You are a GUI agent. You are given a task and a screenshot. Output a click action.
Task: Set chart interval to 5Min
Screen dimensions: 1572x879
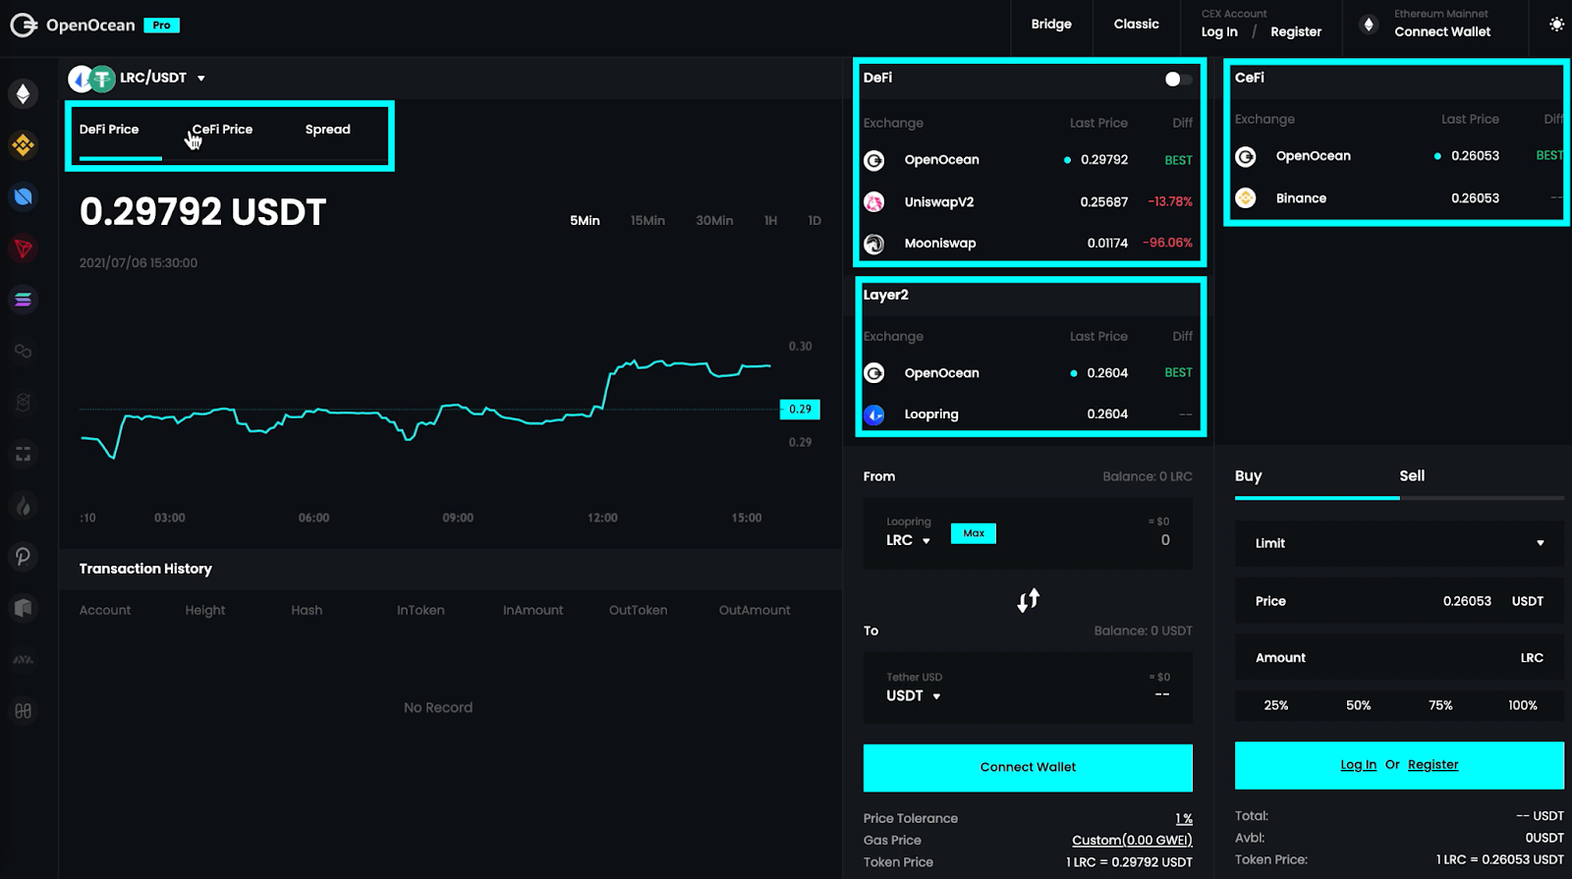click(585, 221)
